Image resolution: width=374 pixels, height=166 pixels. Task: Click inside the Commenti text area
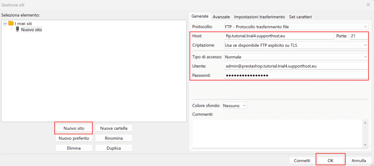277,133
